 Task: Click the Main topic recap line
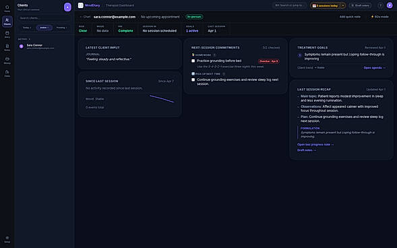[x=342, y=98]
